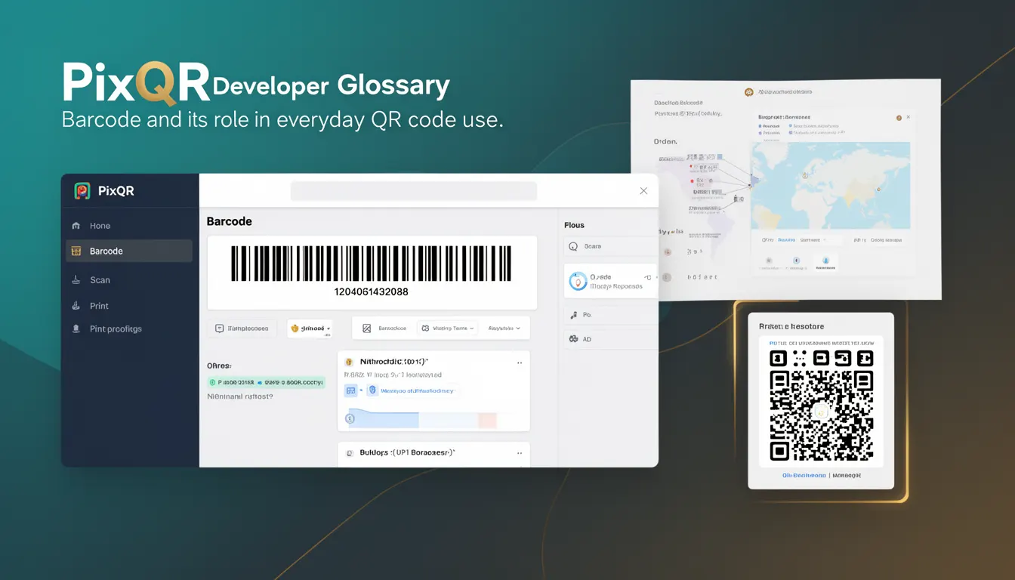This screenshot has width=1015, height=580.
Task: Open the Buldops card's three-dot menu
Action: click(519, 453)
